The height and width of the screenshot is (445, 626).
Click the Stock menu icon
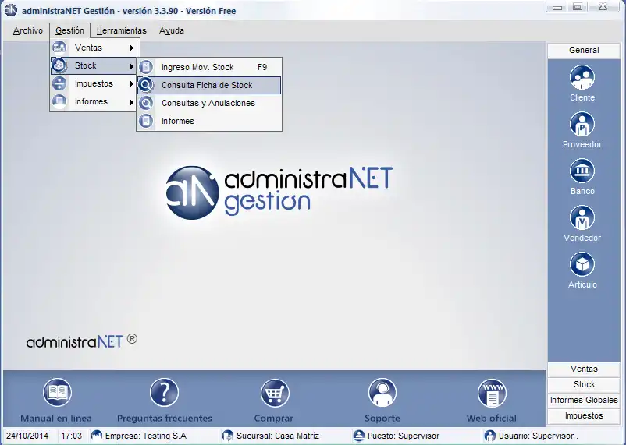pyautogui.click(x=59, y=65)
